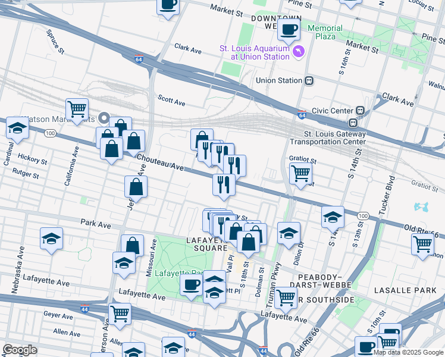Click the Civic Center transit station icon
The width and height of the screenshot is (445, 357).
click(x=361, y=111)
